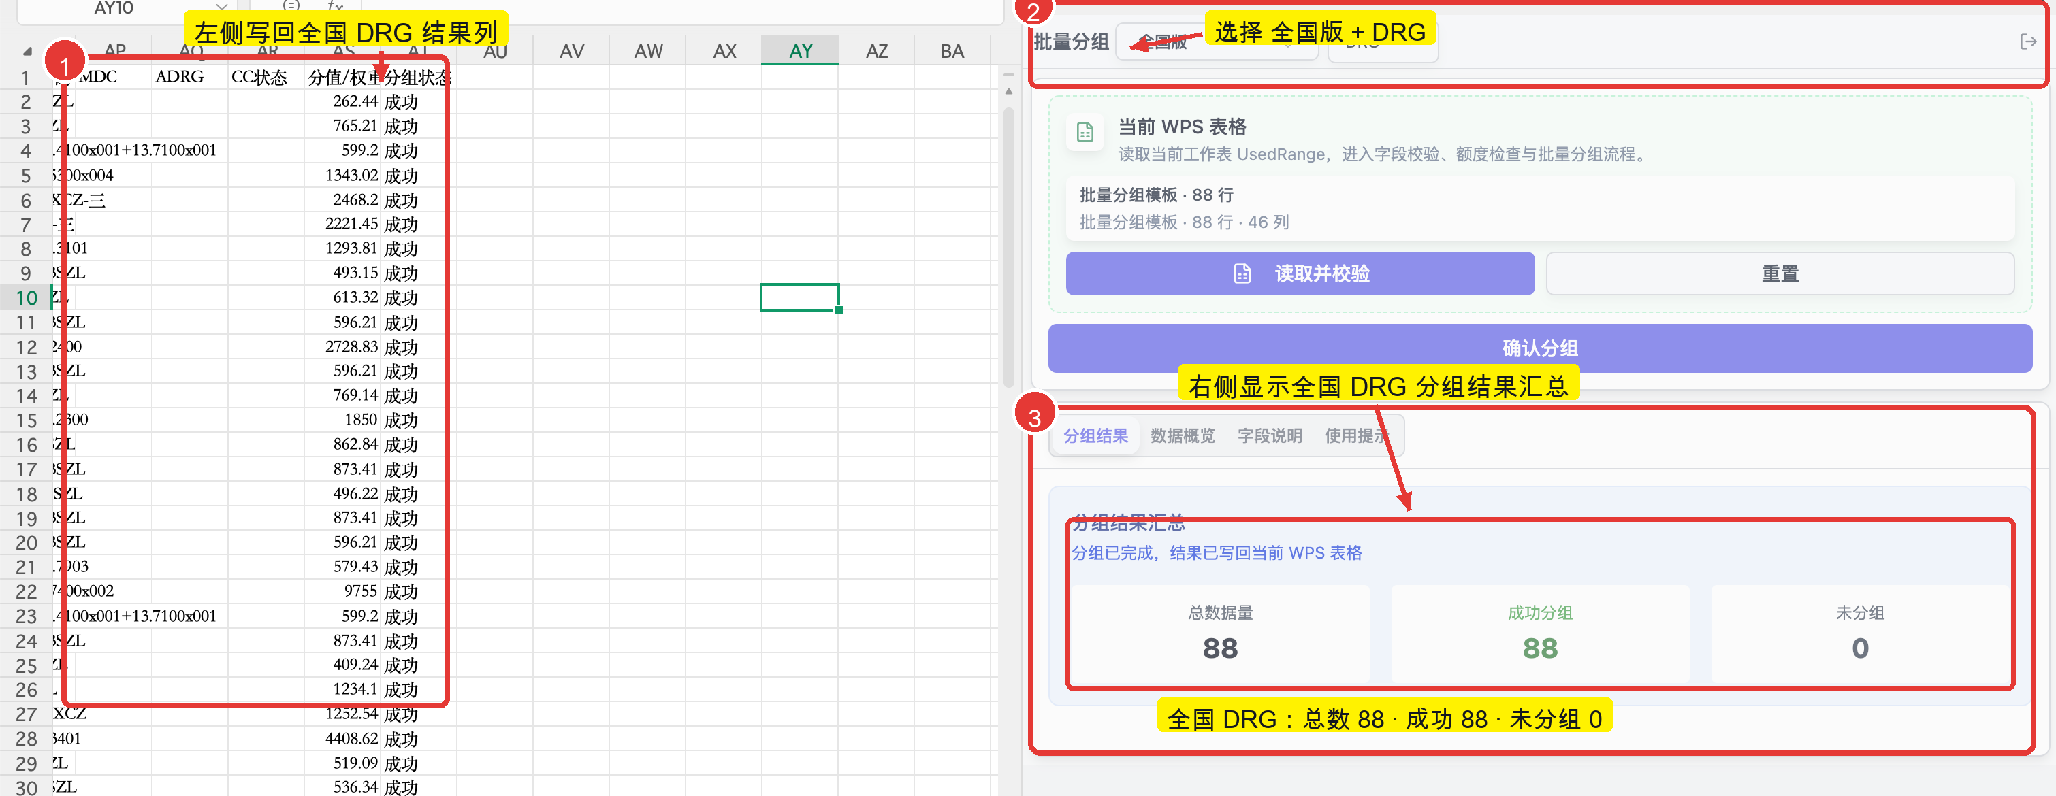Screen dimensions: 2056x796
Task: Click the document icon beside 当前 WPS 表格
Action: 1085,133
